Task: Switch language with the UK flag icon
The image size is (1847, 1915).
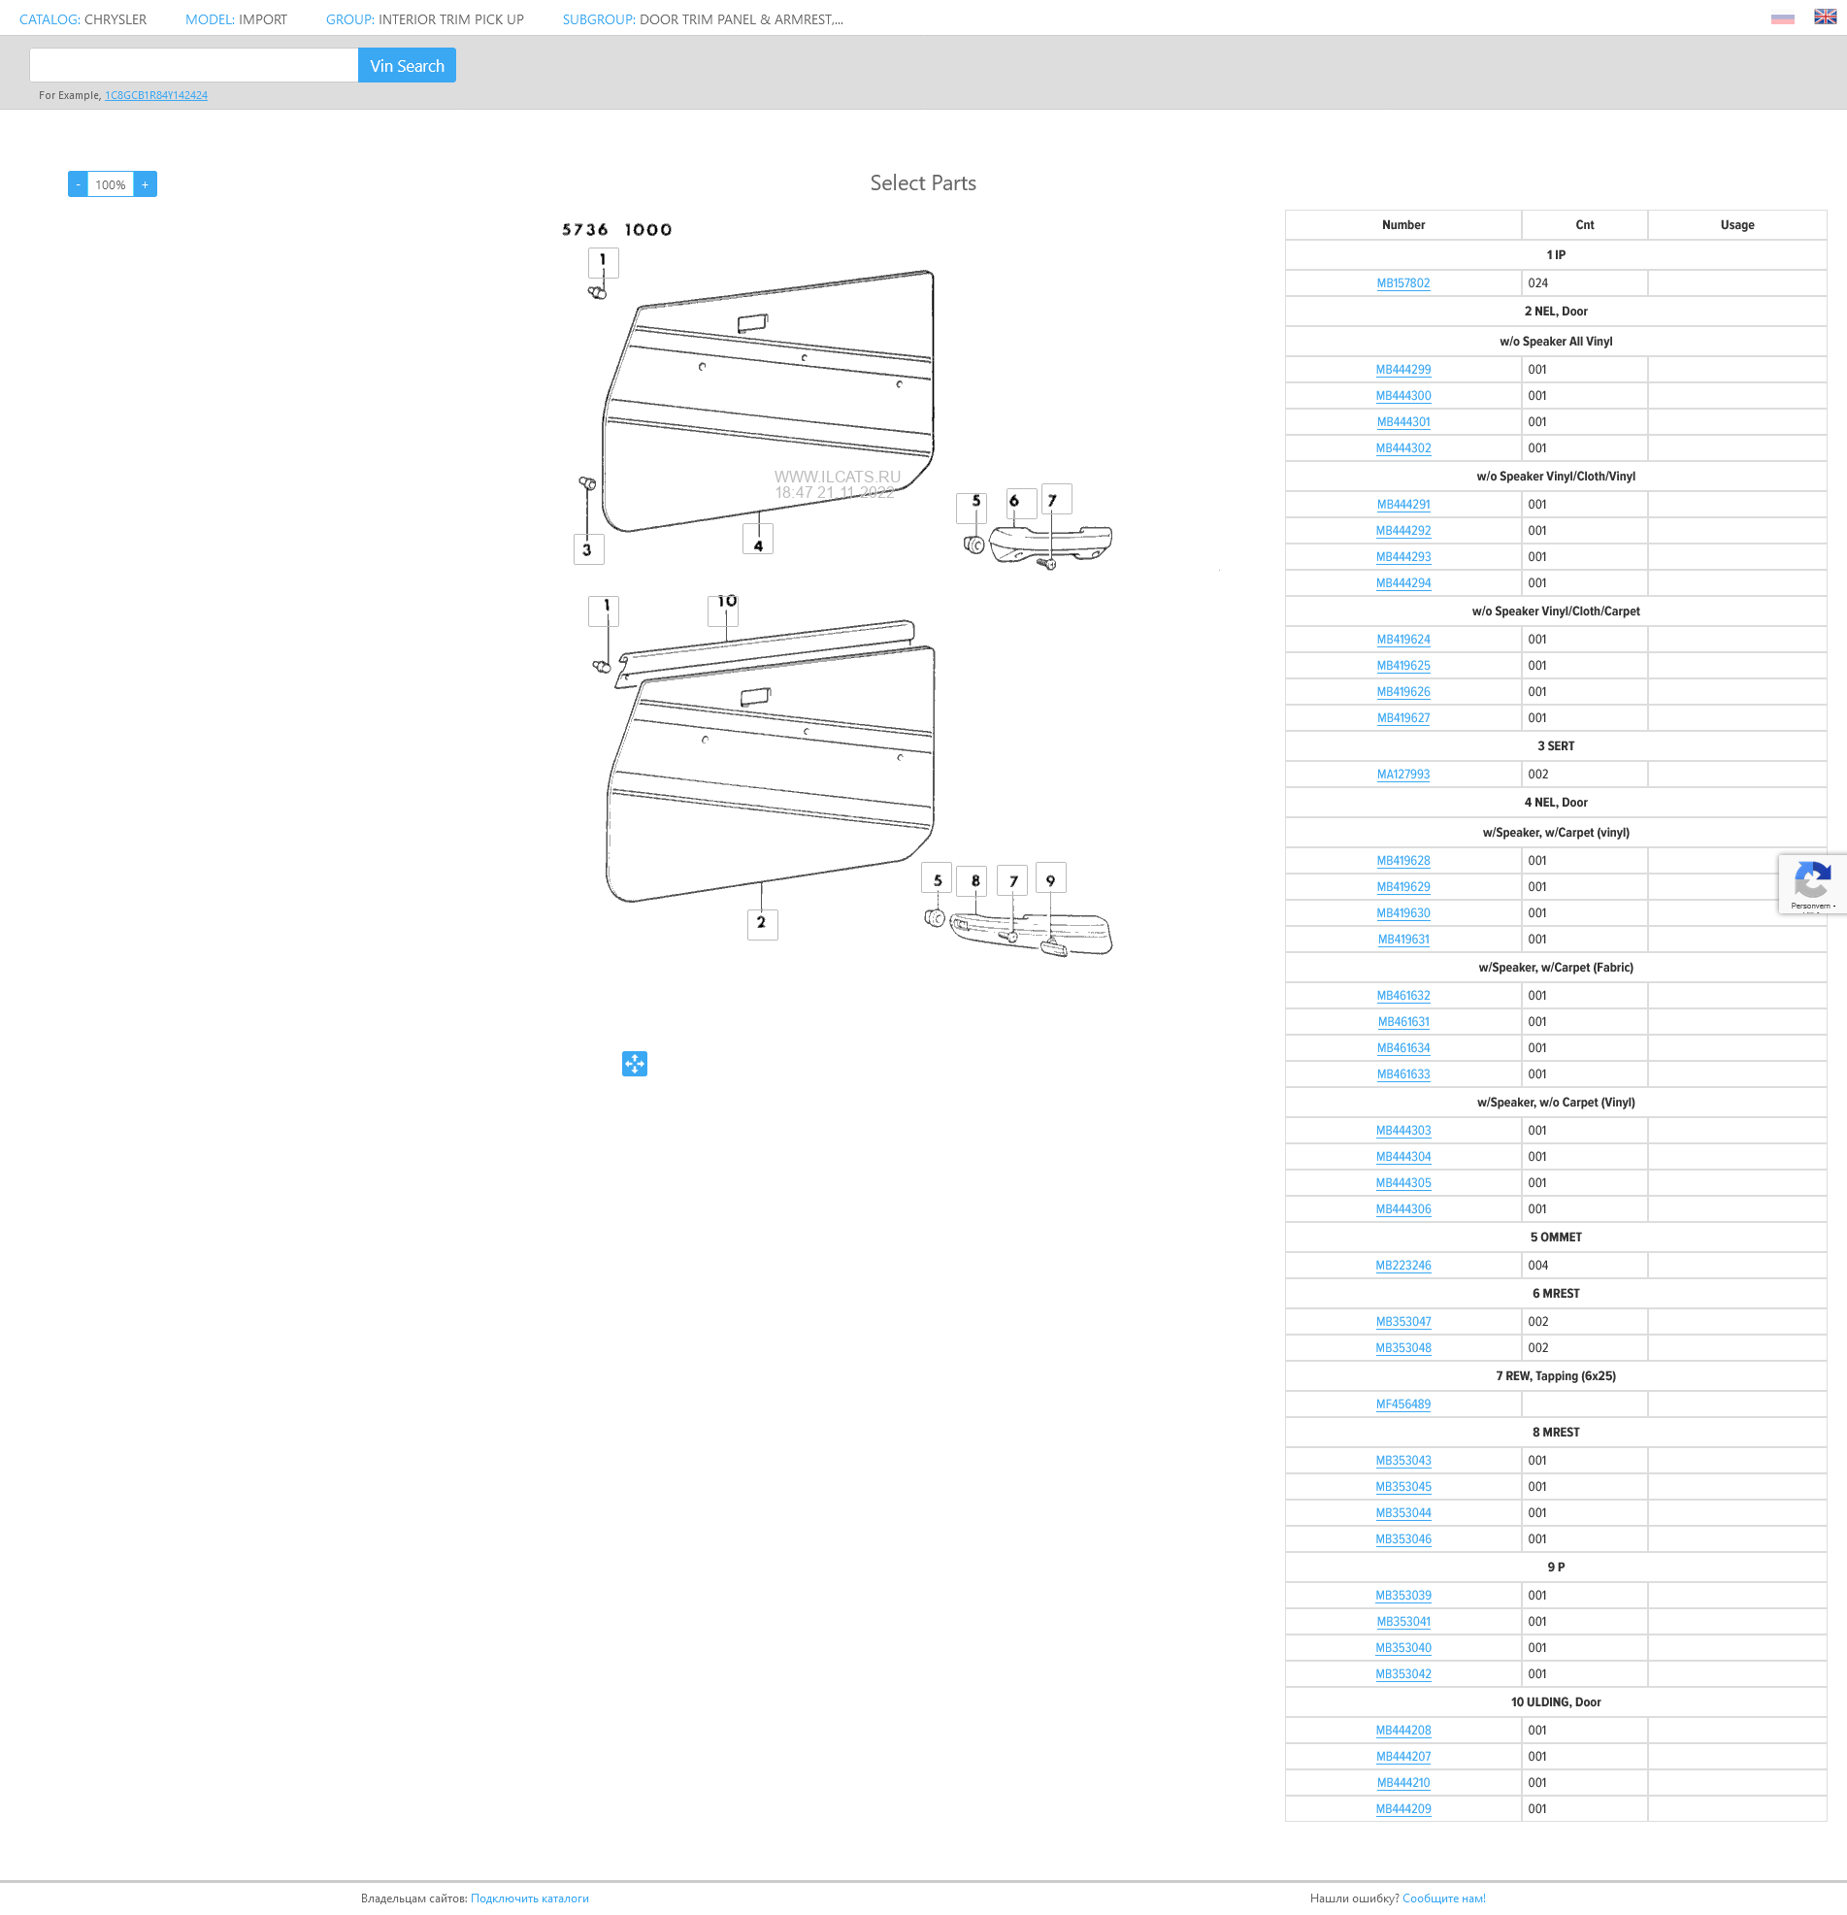Action: (x=1825, y=17)
